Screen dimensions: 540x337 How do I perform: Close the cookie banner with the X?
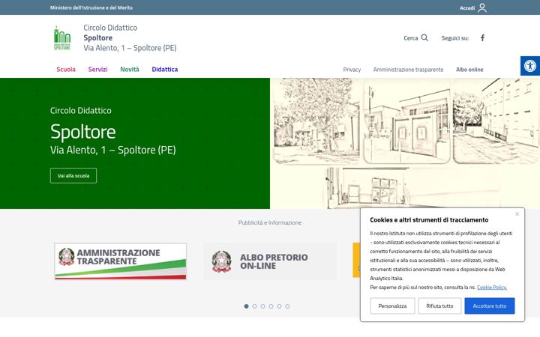pyautogui.click(x=517, y=214)
